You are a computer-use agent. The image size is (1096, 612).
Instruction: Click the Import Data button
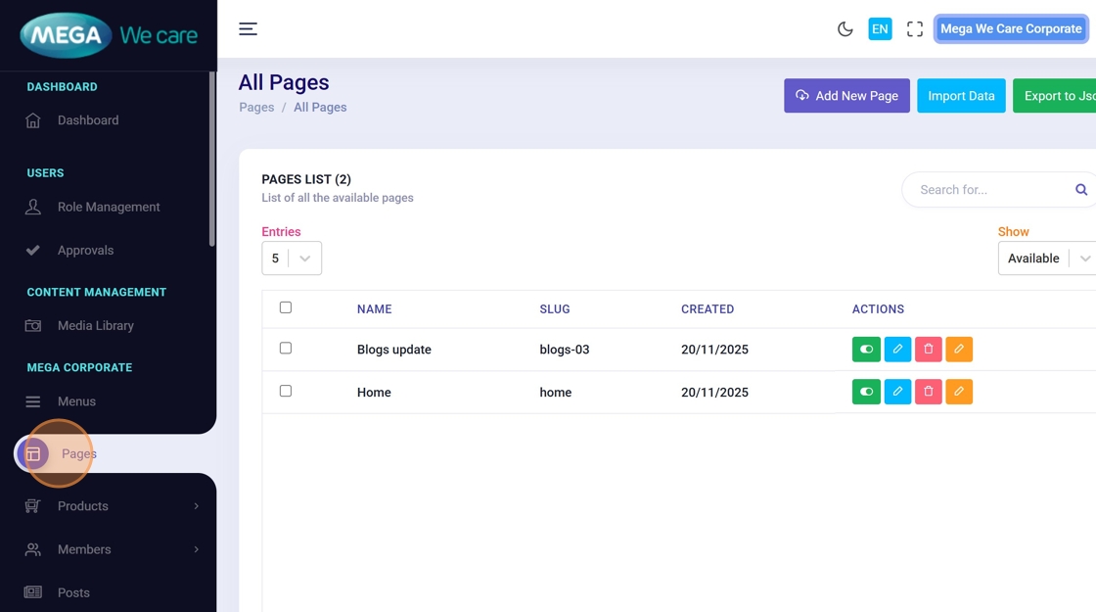coord(961,96)
